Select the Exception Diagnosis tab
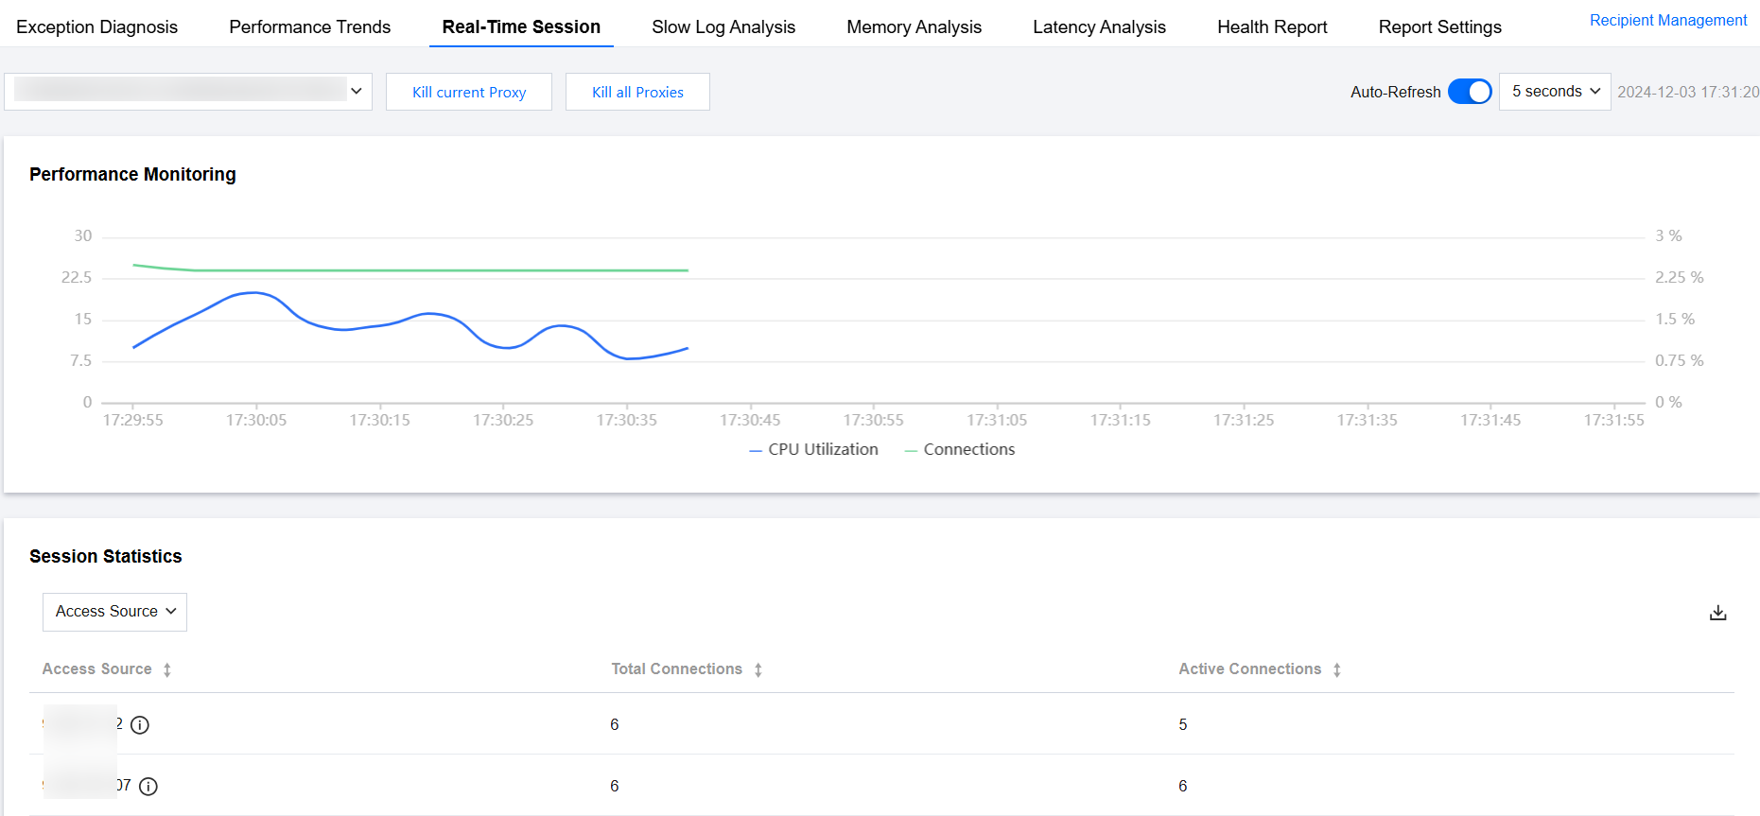 point(96,27)
